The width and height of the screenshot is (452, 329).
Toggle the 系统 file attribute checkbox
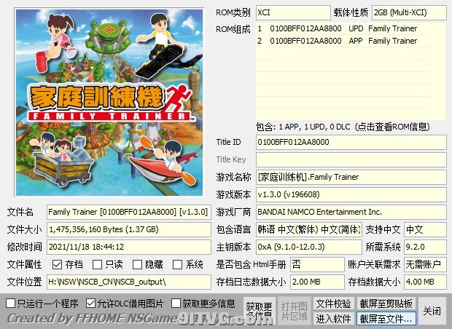177,264
